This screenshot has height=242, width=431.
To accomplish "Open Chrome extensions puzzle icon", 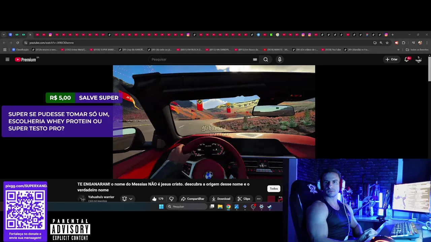I will pyautogui.click(x=403, y=43).
